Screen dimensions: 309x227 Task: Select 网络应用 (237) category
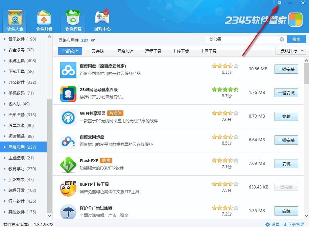click(x=23, y=147)
